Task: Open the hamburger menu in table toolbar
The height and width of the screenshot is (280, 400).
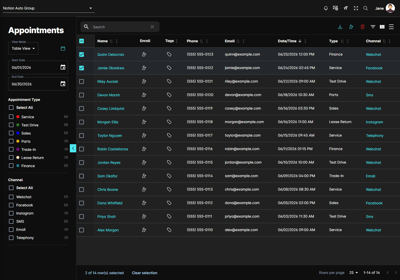Action: tap(391, 27)
